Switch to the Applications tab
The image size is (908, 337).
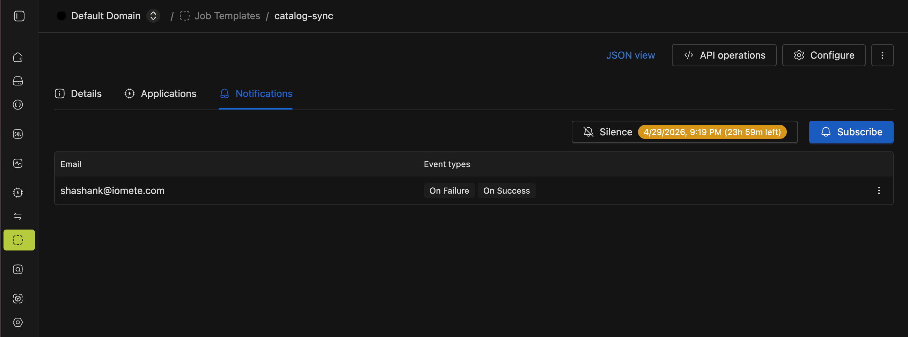[x=160, y=94]
